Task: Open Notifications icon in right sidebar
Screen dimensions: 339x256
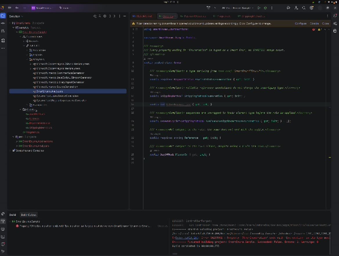Action: [x=335, y=16]
